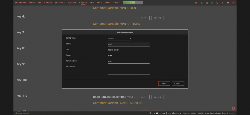Click the multi-window copy icon in header
250x115 pixels.
(x=207, y=3)
